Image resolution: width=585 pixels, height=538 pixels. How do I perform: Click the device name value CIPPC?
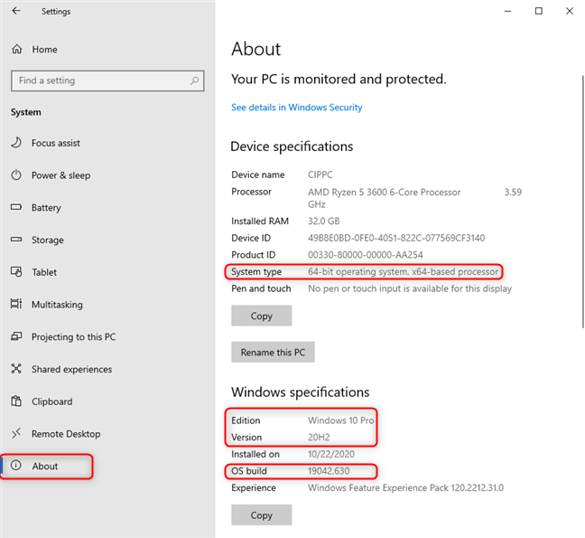tap(320, 175)
